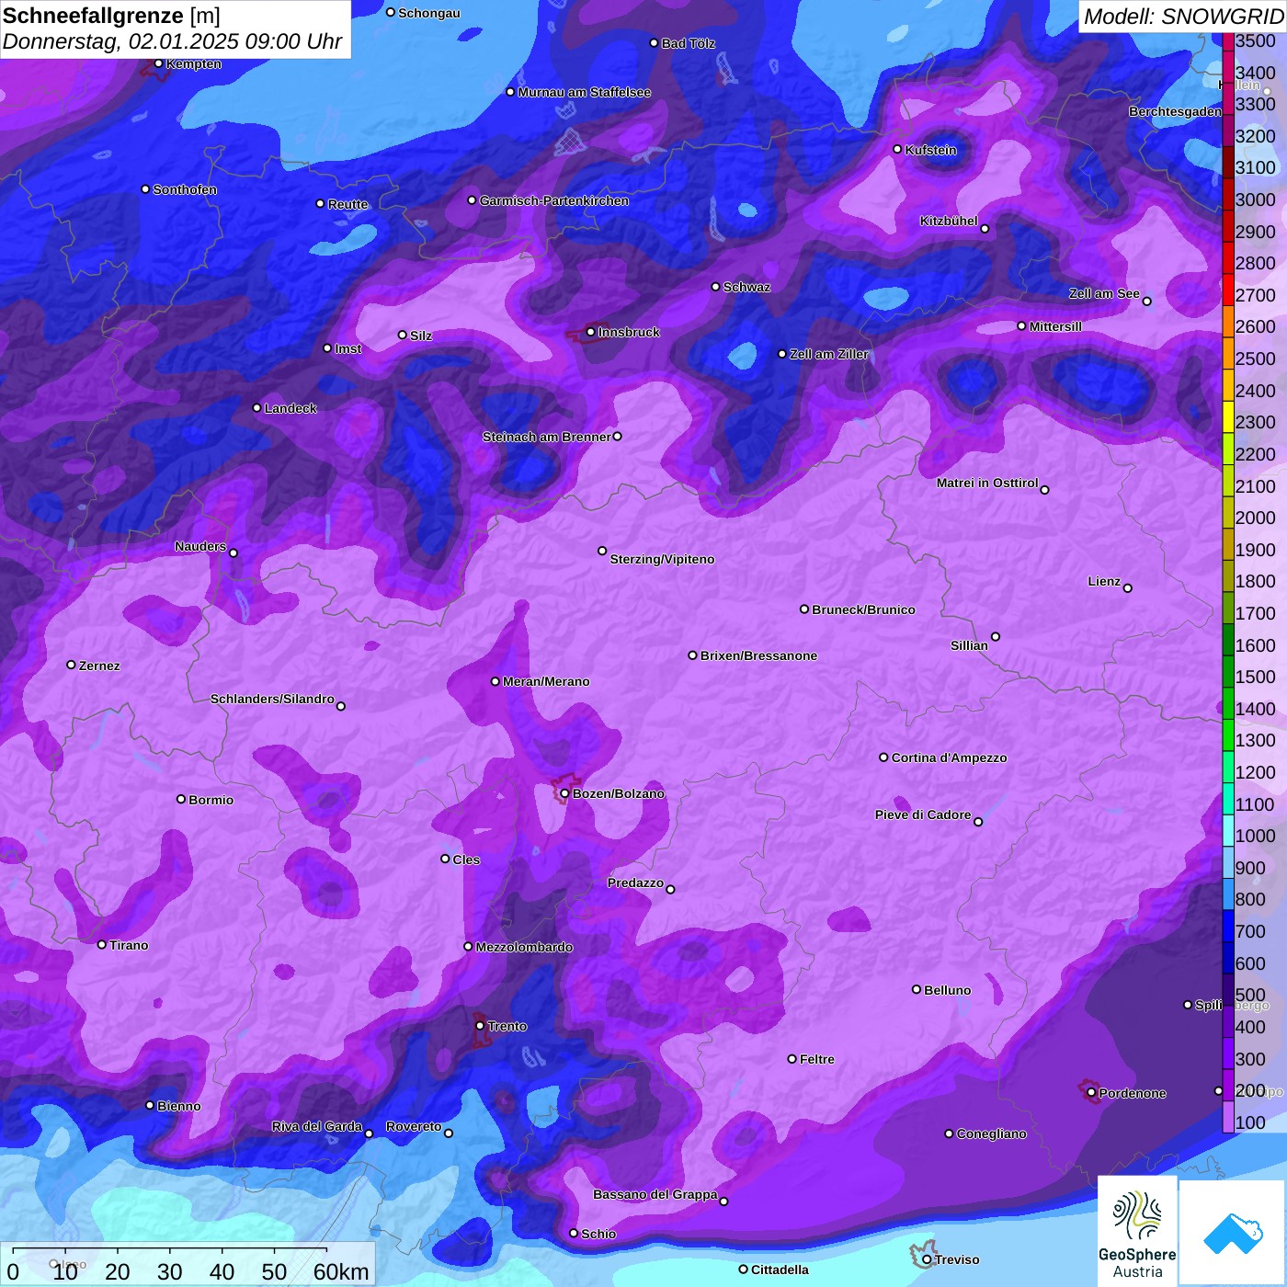The height and width of the screenshot is (1287, 1287).
Task: Click the Sterzing/Vipiteno label
Action: [x=662, y=559]
